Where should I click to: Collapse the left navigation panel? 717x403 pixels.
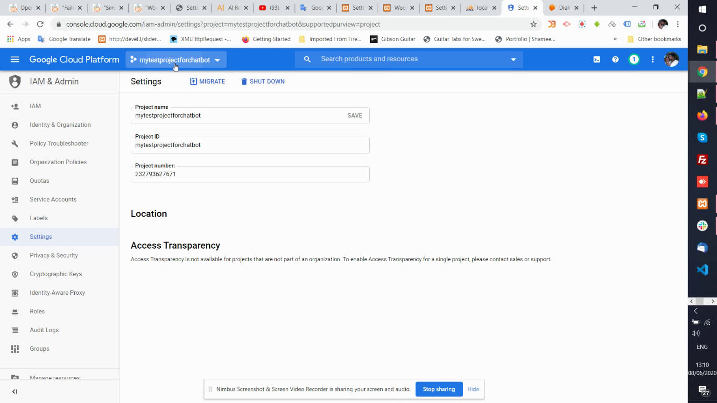14,391
